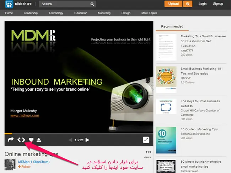This screenshot has height=173, width=231.
Task: Open the Signup link
Action: (x=218, y=4)
